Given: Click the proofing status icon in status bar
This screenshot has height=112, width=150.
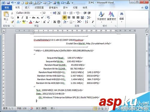Looking at the screenshot, I should click(31, 108).
